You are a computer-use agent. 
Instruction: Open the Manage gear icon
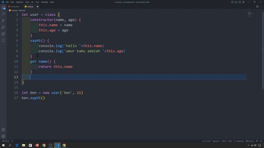pos(3,136)
